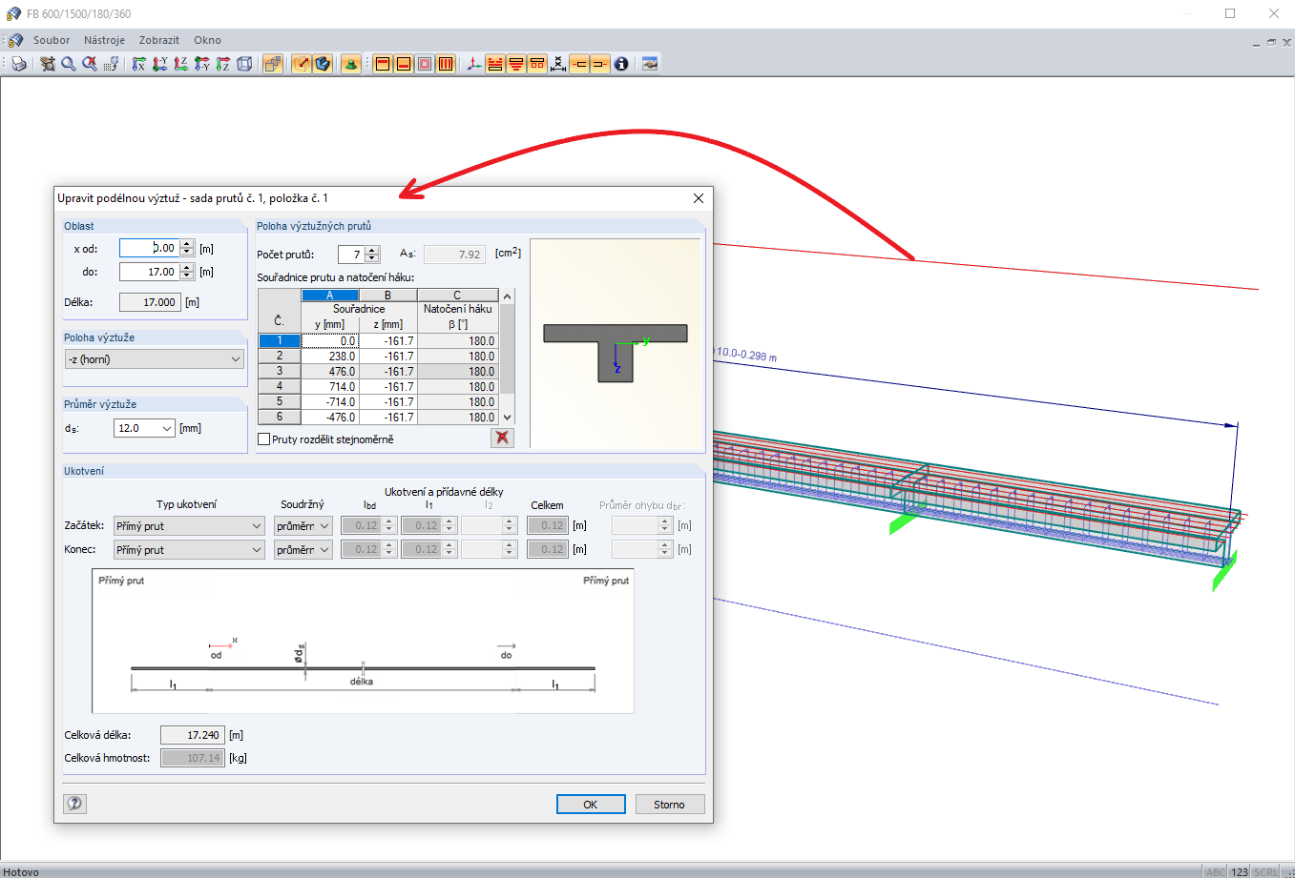The width and height of the screenshot is (1295, 878).
Task: Click the table scrollbar up arrow
Action: [x=508, y=296]
